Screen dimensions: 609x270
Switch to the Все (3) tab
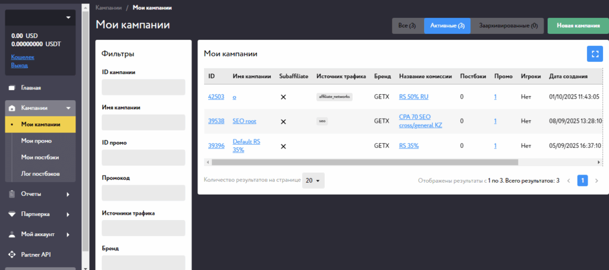[407, 26]
